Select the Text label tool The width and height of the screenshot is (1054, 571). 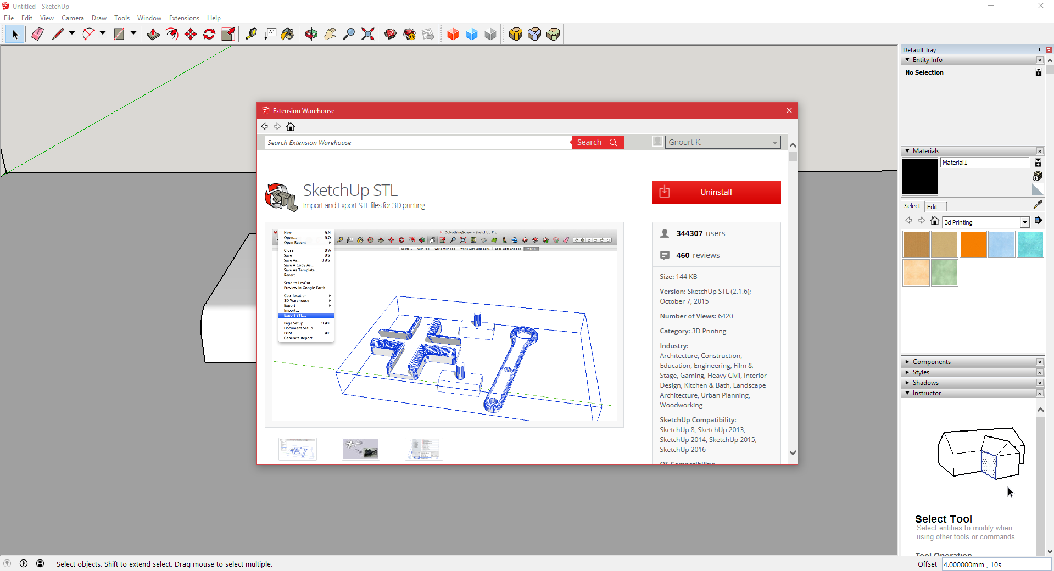click(x=270, y=35)
